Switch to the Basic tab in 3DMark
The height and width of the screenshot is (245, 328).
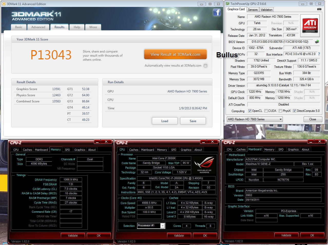[19, 27]
